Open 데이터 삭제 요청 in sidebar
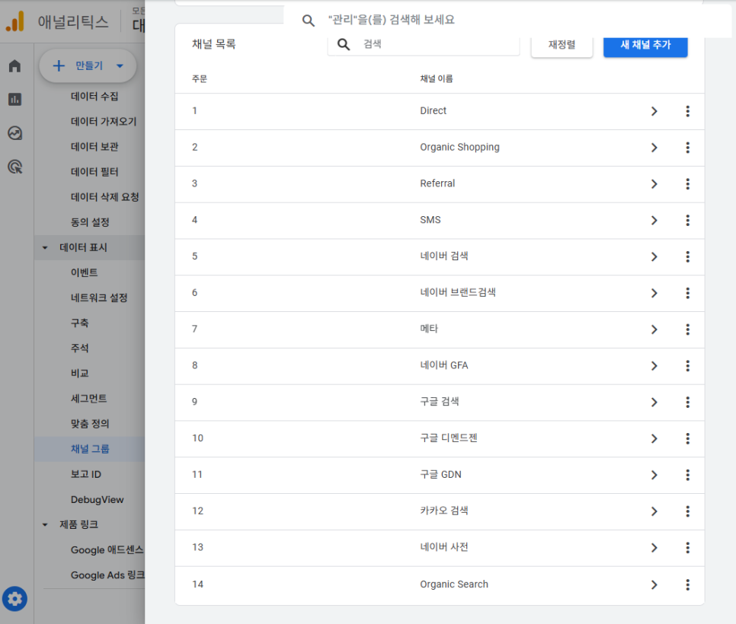Screen dimensions: 736x624 (x=104, y=197)
